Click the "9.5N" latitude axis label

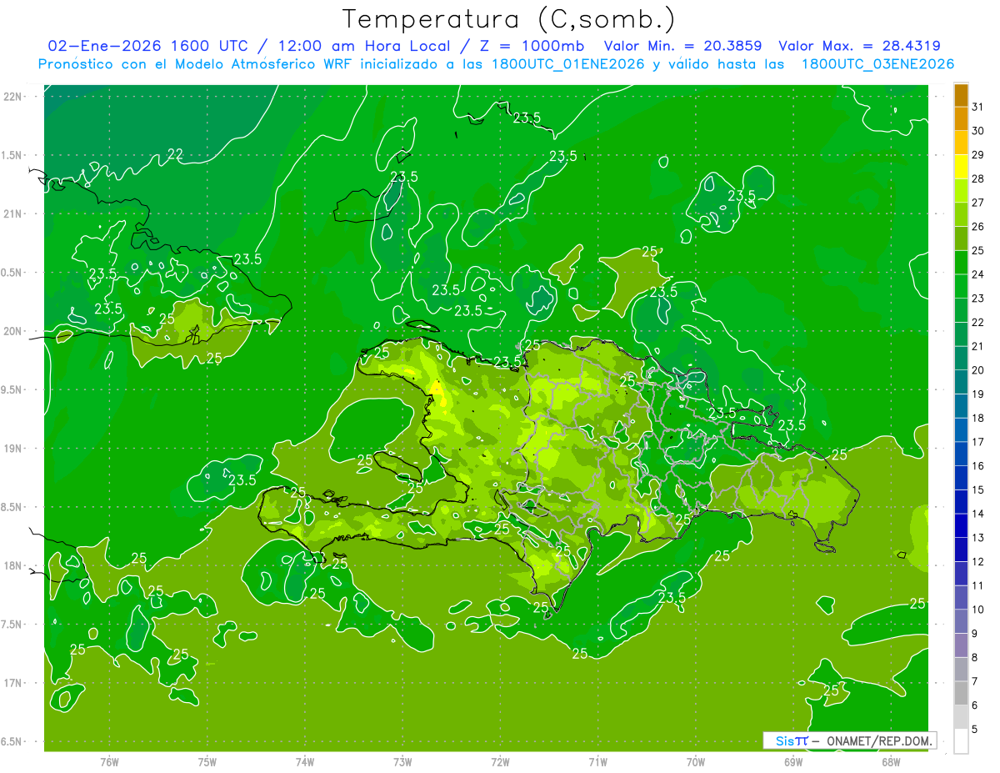tap(12, 389)
